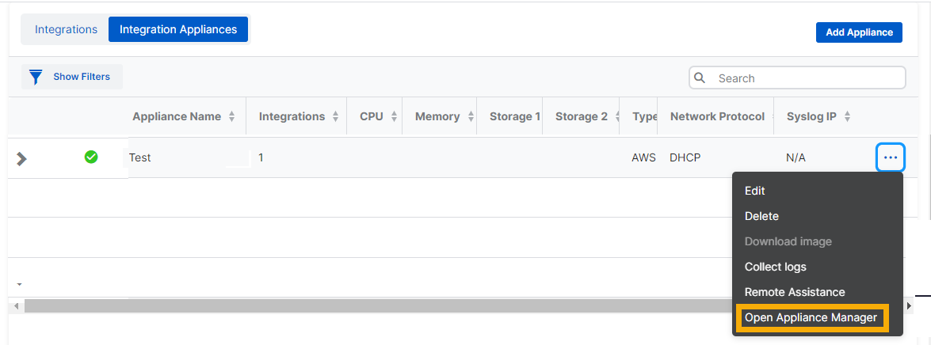Click the funnel filter icon
This screenshot has width=931, height=345.
pos(36,77)
